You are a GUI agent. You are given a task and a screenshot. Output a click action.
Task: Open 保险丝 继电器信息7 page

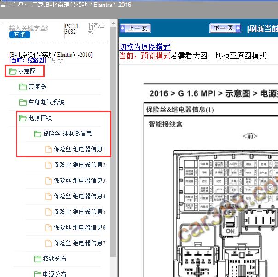pyautogui.click(x=80, y=243)
